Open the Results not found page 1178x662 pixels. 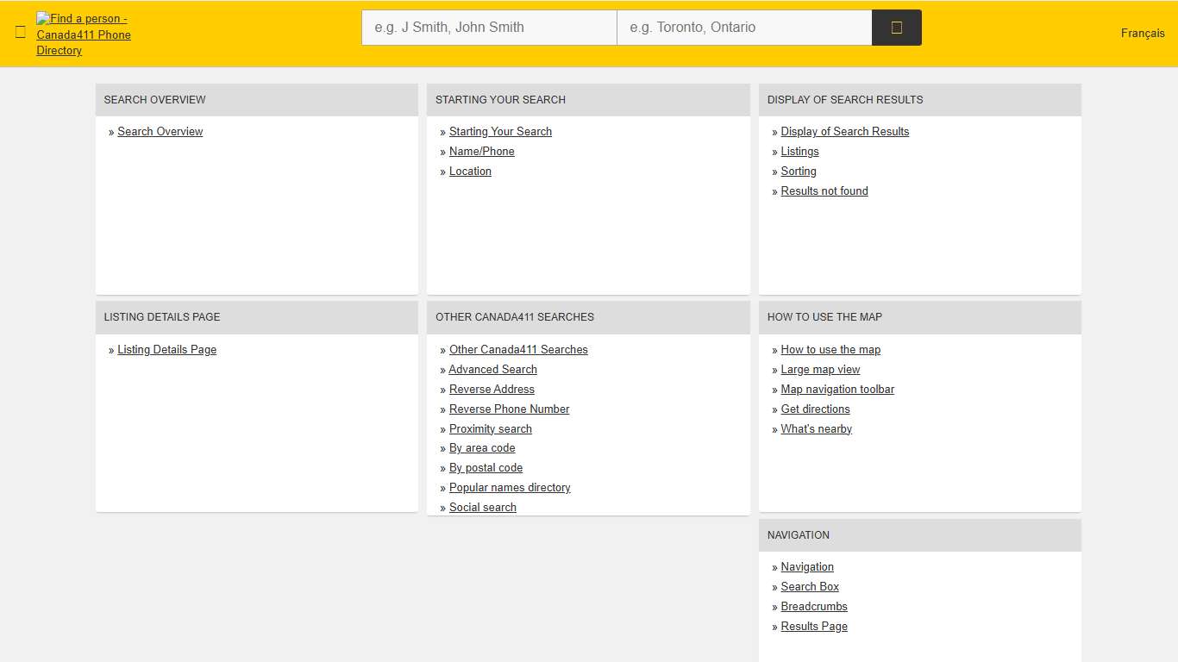824,190
